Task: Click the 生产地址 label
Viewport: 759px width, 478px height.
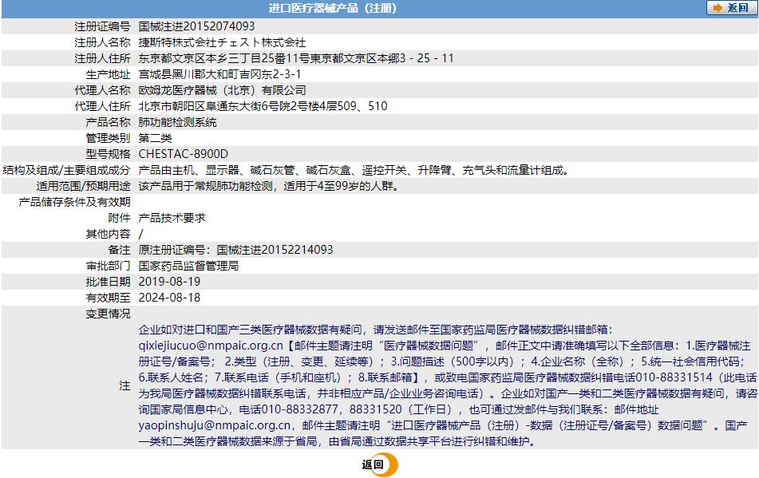Action: [108, 74]
